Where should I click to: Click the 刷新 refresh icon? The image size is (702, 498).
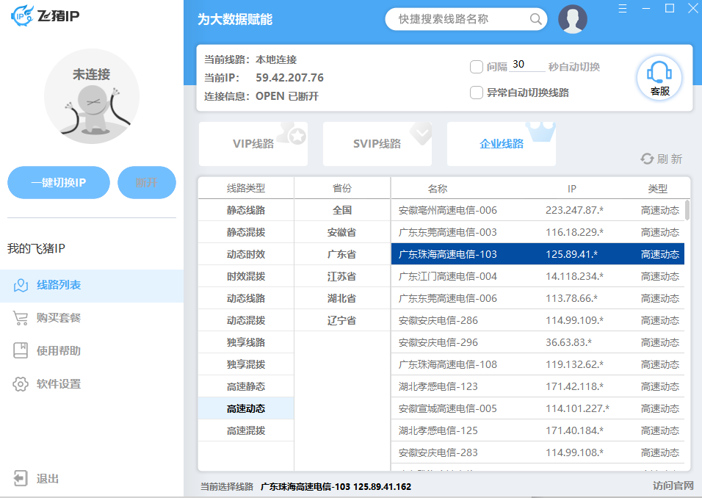click(x=647, y=159)
